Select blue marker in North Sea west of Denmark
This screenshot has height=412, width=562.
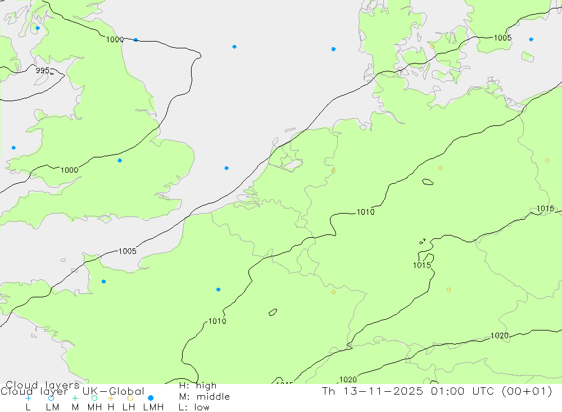click(333, 49)
